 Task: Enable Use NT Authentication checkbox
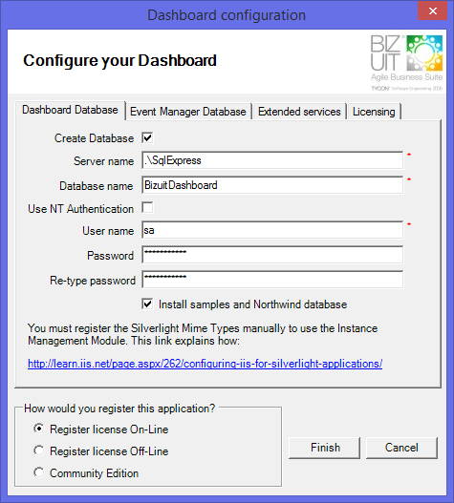[147, 207]
